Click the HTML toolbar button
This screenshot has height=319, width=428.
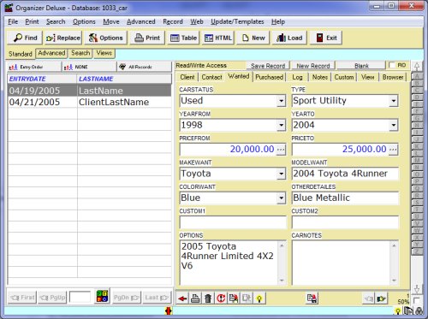(218, 38)
